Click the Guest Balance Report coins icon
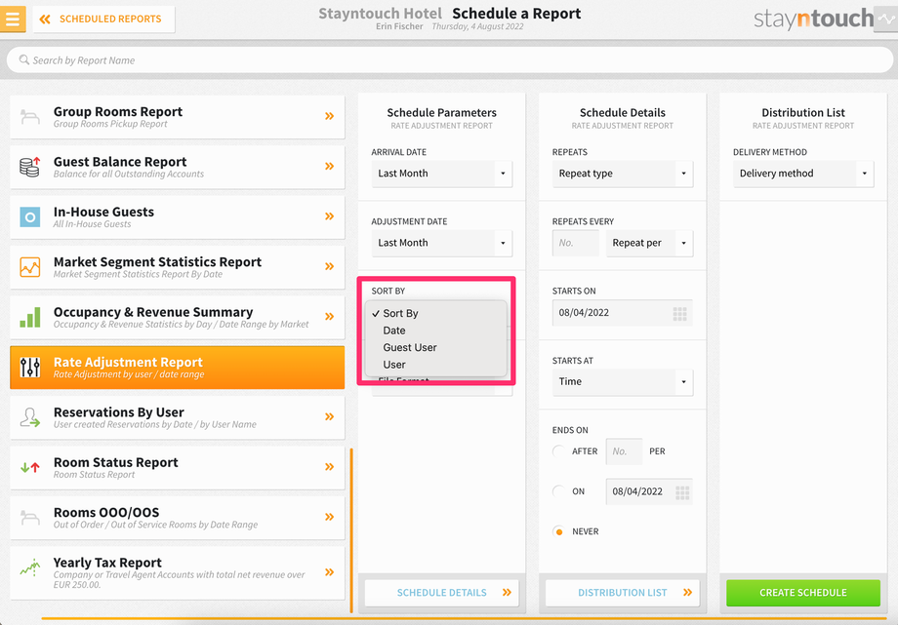The height and width of the screenshot is (625, 898). point(30,167)
